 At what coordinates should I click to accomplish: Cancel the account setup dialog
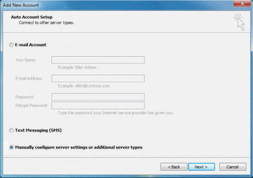pos(233,166)
